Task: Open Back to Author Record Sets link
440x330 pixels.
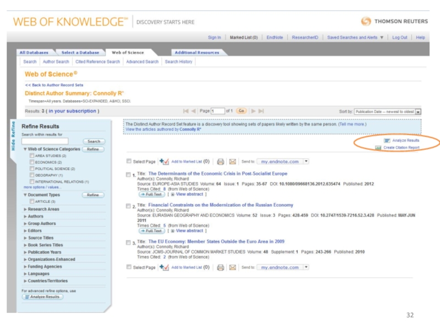Action: [x=54, y=85]
